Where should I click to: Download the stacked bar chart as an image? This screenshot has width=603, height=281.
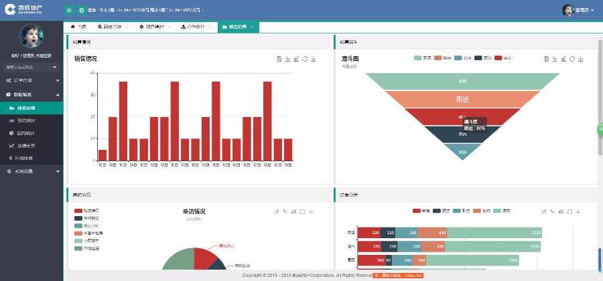tap(578, 211)
